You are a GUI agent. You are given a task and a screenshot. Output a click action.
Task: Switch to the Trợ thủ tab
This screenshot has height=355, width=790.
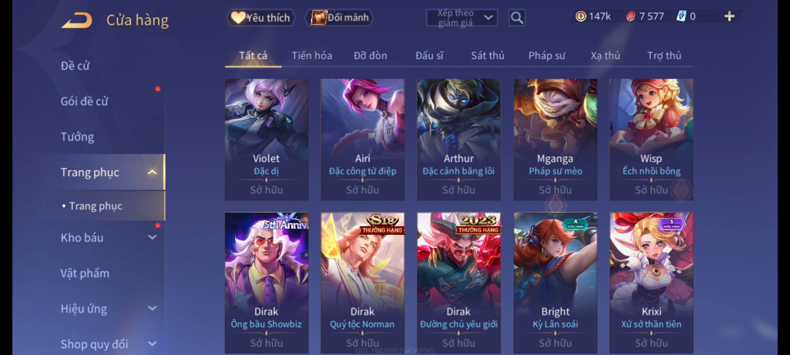[664, 56]
